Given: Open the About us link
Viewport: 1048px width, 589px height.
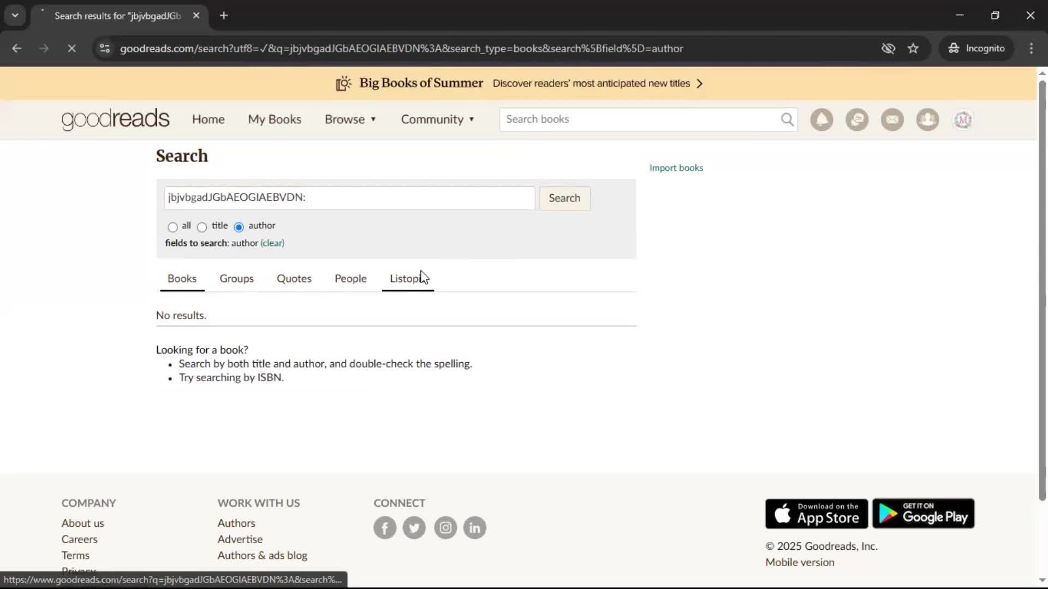Looking at the screenshot, I should coord(82,523).
